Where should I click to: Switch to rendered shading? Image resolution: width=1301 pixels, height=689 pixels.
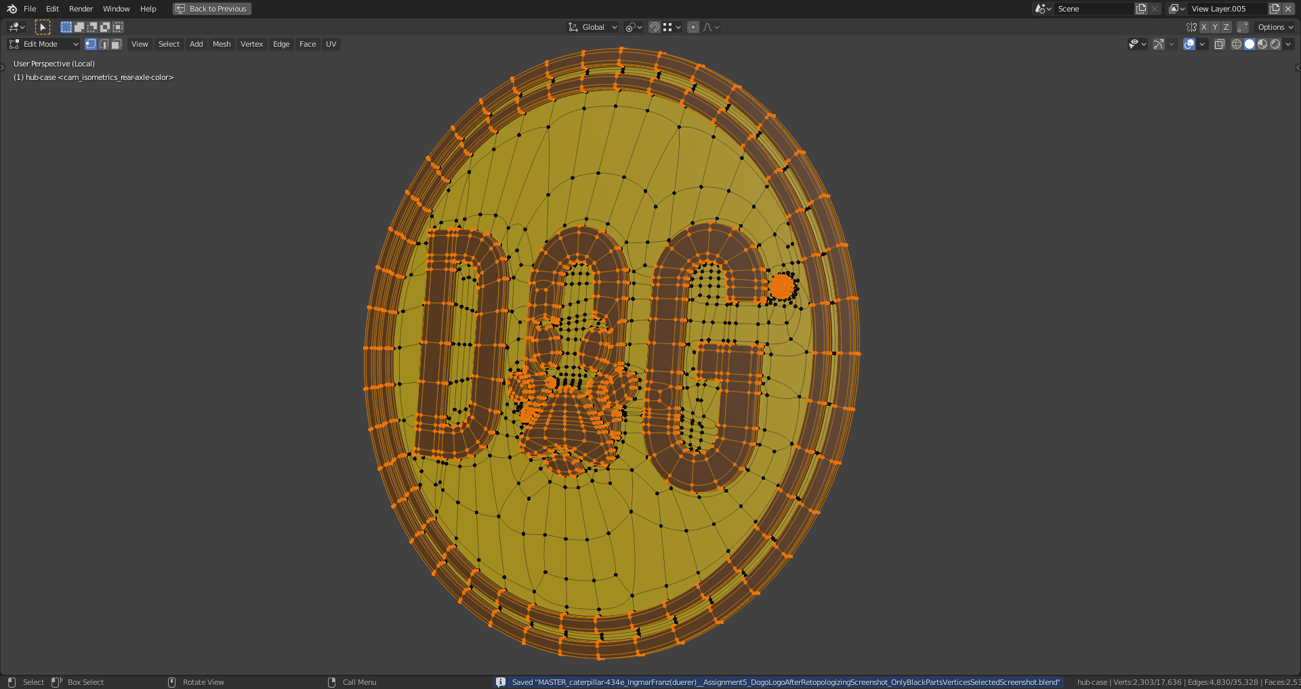[1275, 44]
